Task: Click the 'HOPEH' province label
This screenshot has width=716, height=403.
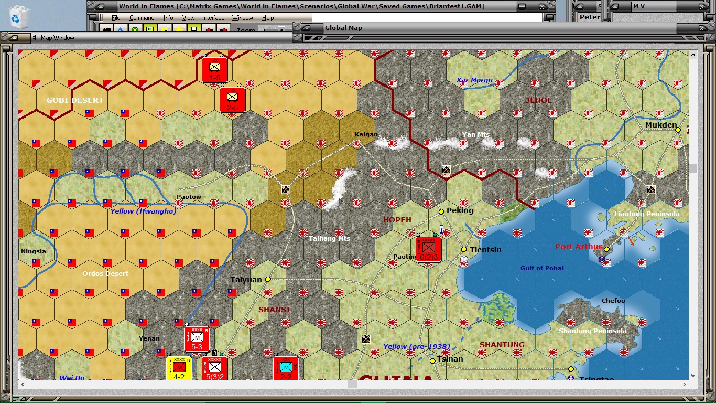Action: tap(397, 220)
